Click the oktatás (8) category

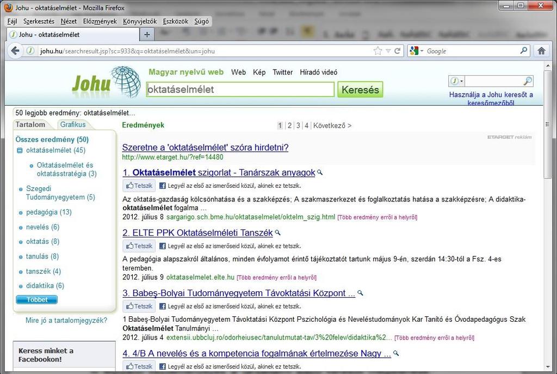(x=42, y=241)
